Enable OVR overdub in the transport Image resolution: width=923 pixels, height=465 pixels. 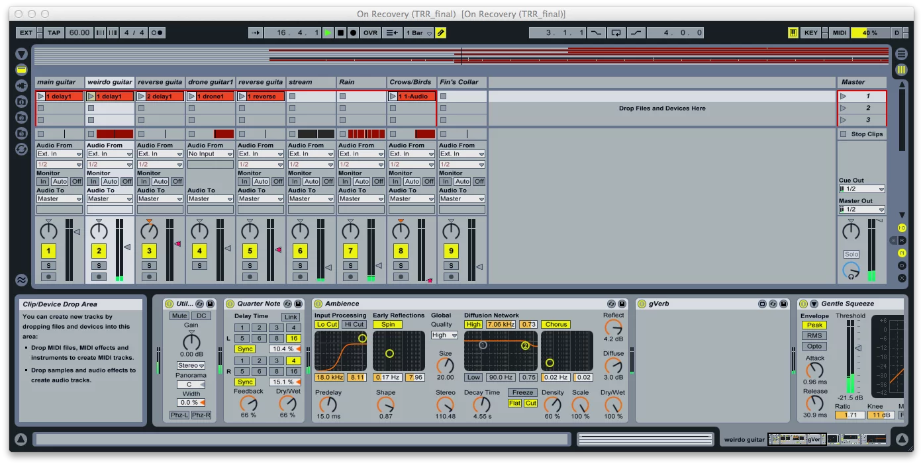click(369, 32)
